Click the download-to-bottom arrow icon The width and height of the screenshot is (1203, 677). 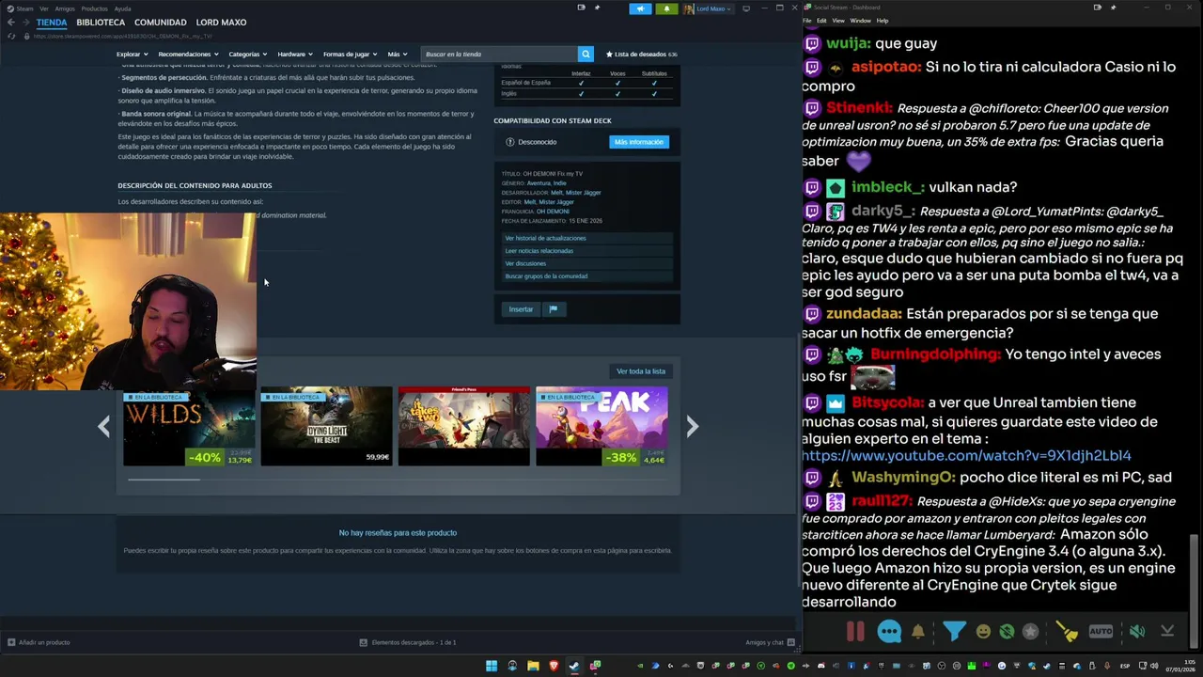pos(1167,632)
